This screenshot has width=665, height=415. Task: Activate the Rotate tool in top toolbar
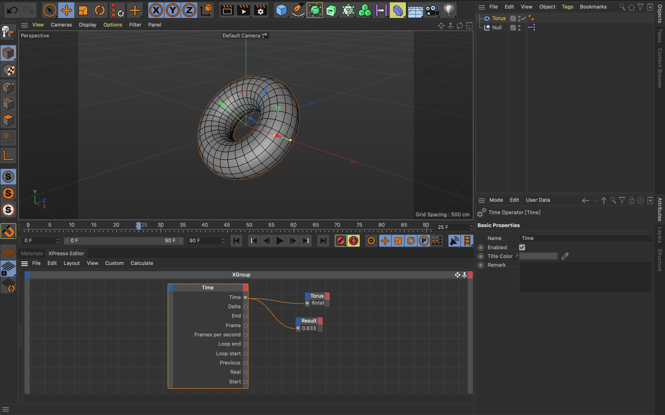pyautogui.click(x=100, y=10)
